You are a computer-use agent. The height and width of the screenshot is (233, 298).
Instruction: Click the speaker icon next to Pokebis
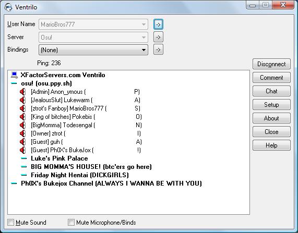tap(22, 117)
